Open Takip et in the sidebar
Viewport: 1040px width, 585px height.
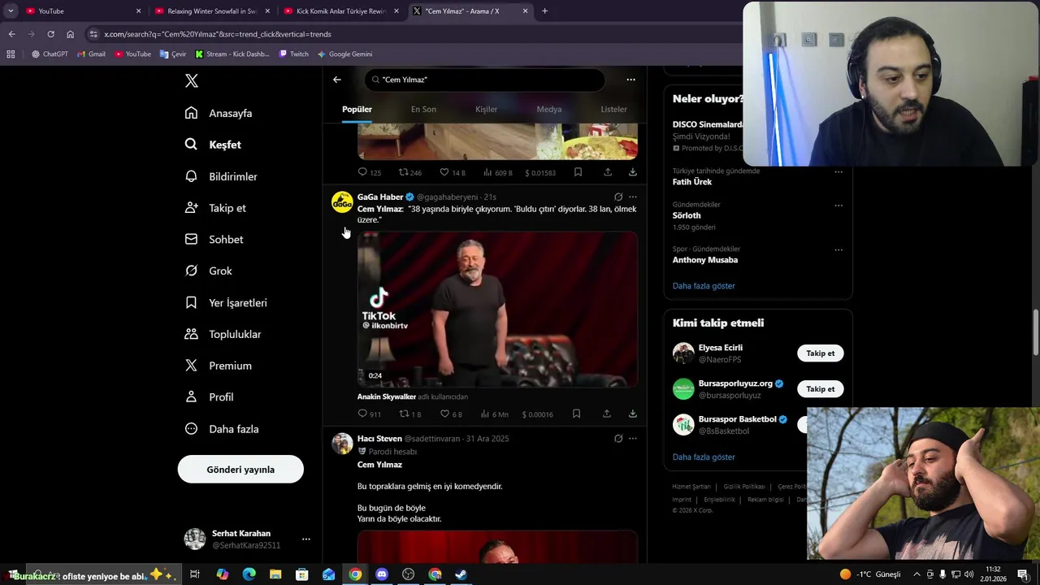(x=216, y=208)
